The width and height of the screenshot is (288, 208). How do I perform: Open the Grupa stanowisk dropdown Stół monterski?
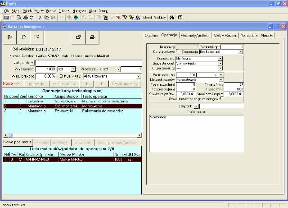[220, 63]
